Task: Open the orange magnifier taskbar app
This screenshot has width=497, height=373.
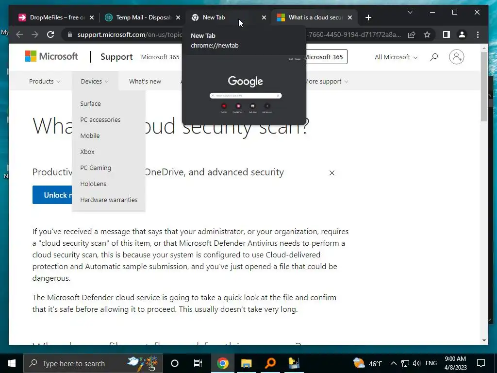Action: tap(270, 363)
